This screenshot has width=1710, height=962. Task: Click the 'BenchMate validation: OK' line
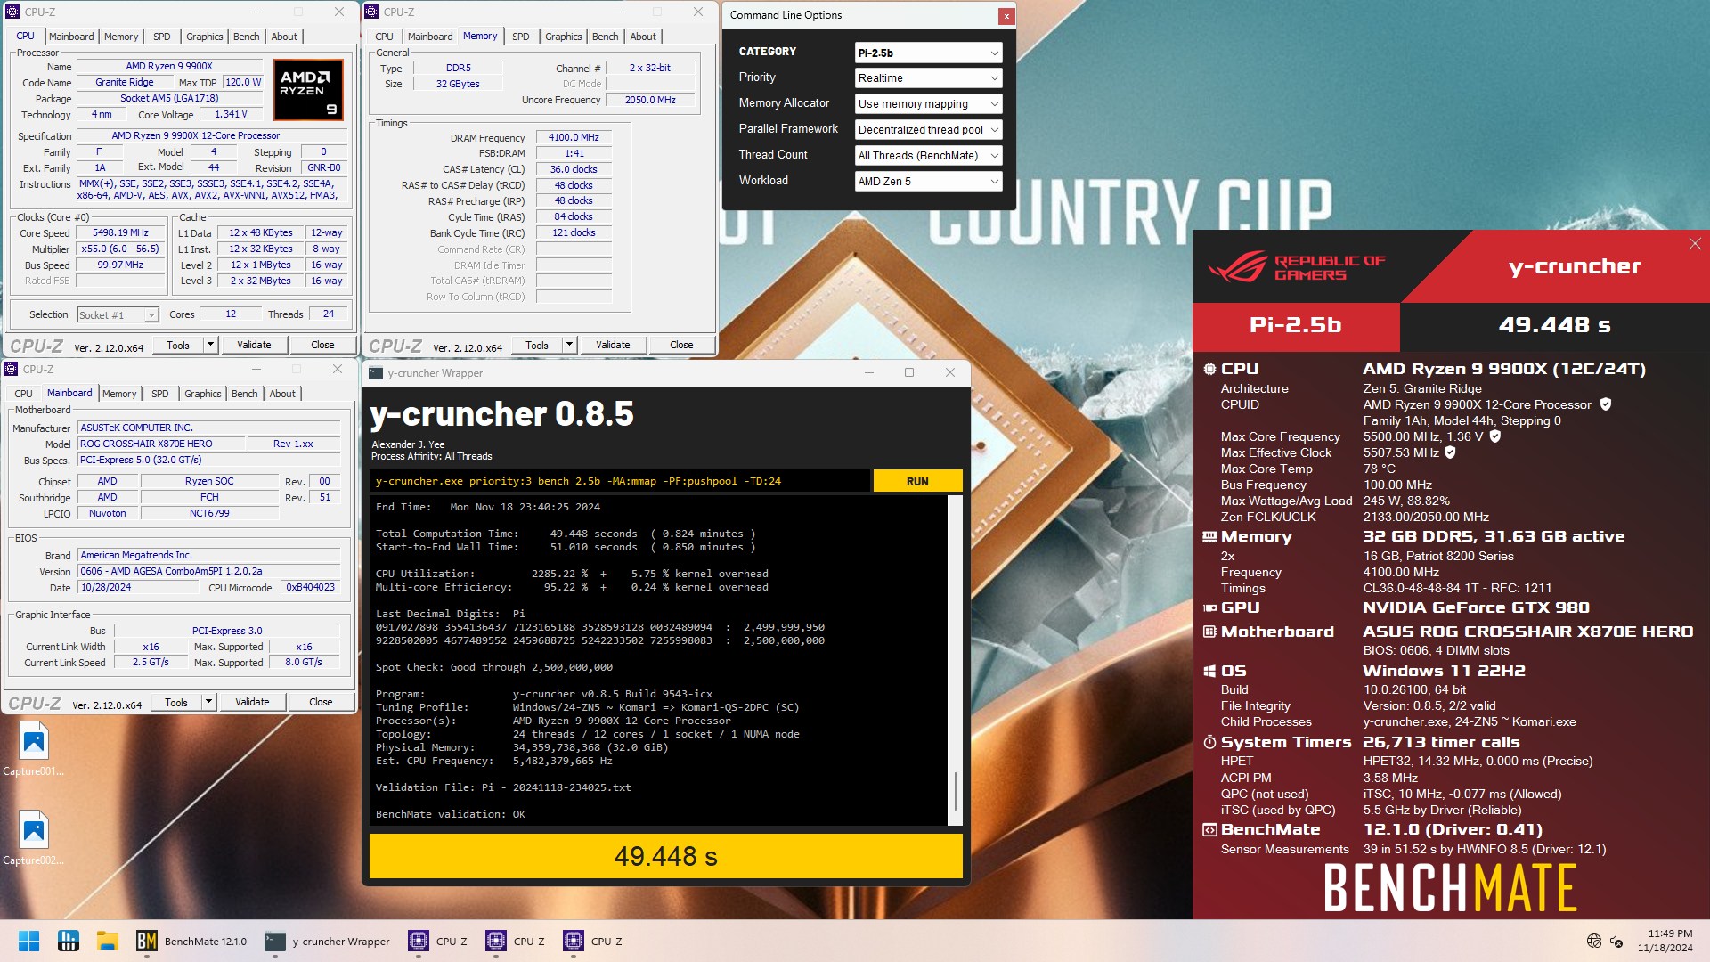(451, 814)
